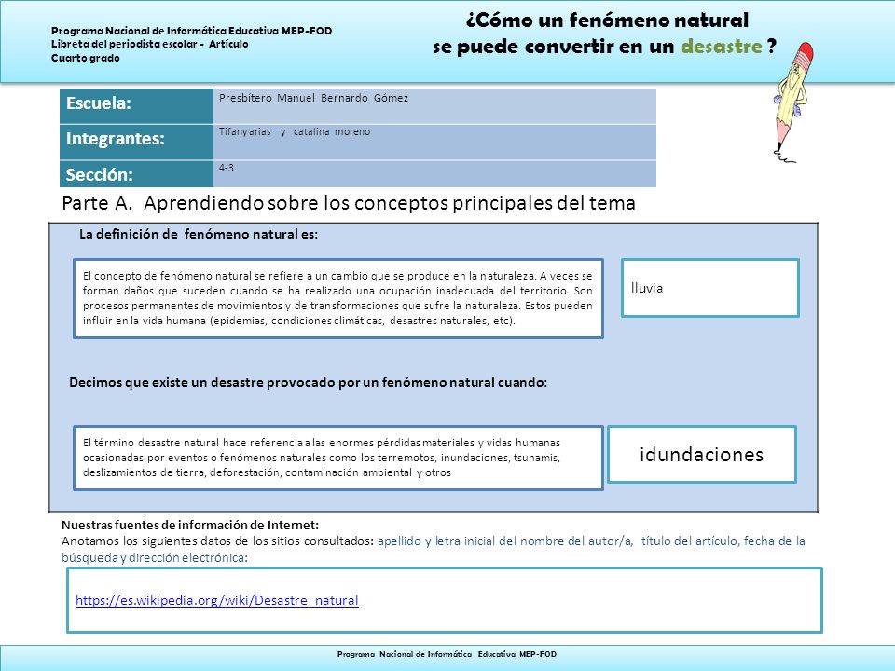Click the Sección: label cell
Image resolution: width=895 pixels, height=671 pixels.
[x=136, y=174]
